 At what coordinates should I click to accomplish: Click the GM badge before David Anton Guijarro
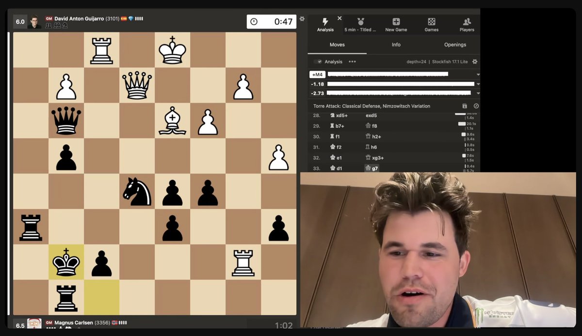coord(48,19)
